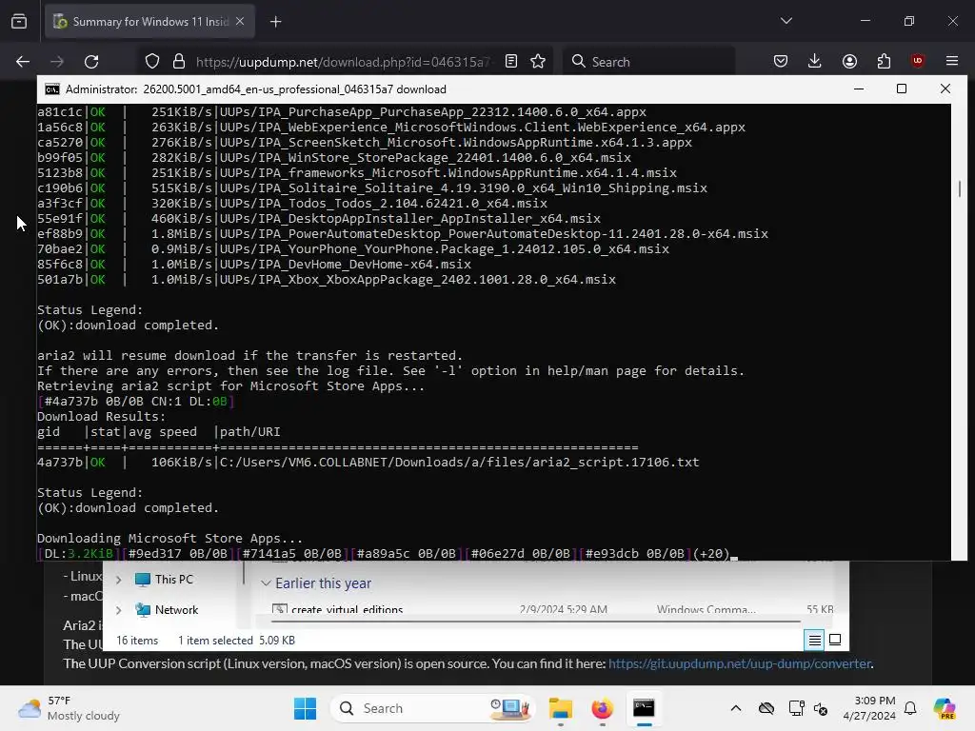Screen dimensions: 975x731
Task: Click the uupdump.net URL address bar
Action: (x=343, y=62)
